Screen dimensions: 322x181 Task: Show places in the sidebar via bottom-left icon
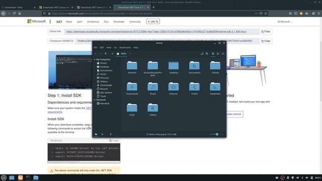coord(96,134)
